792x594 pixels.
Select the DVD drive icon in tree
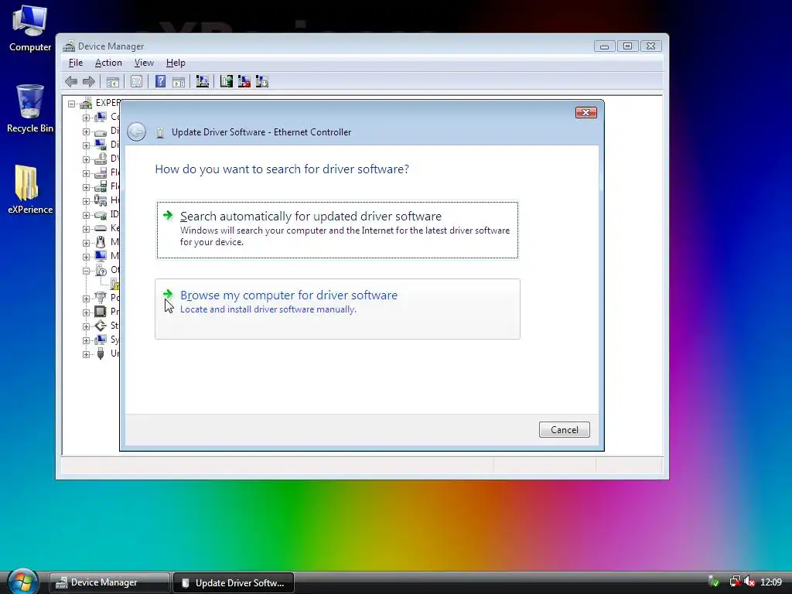tap(101, 159)
